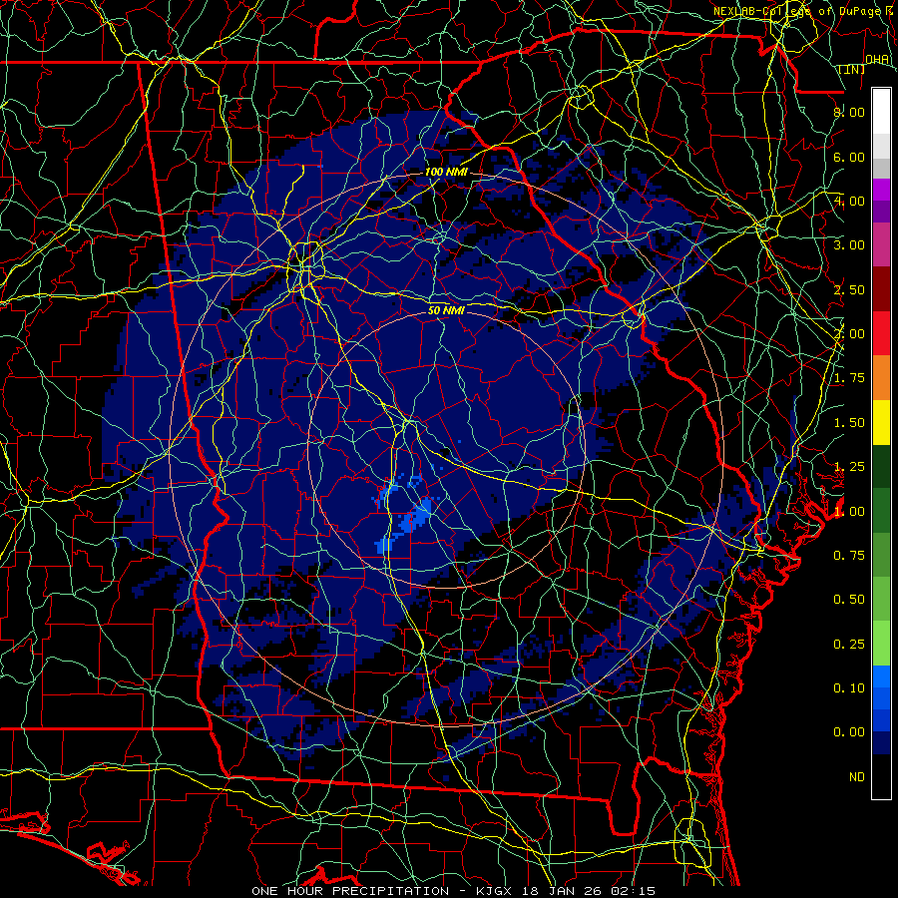Click the "1.75" legend value
The width and height of the screenshot is (898, 898).
click(849, 378)
